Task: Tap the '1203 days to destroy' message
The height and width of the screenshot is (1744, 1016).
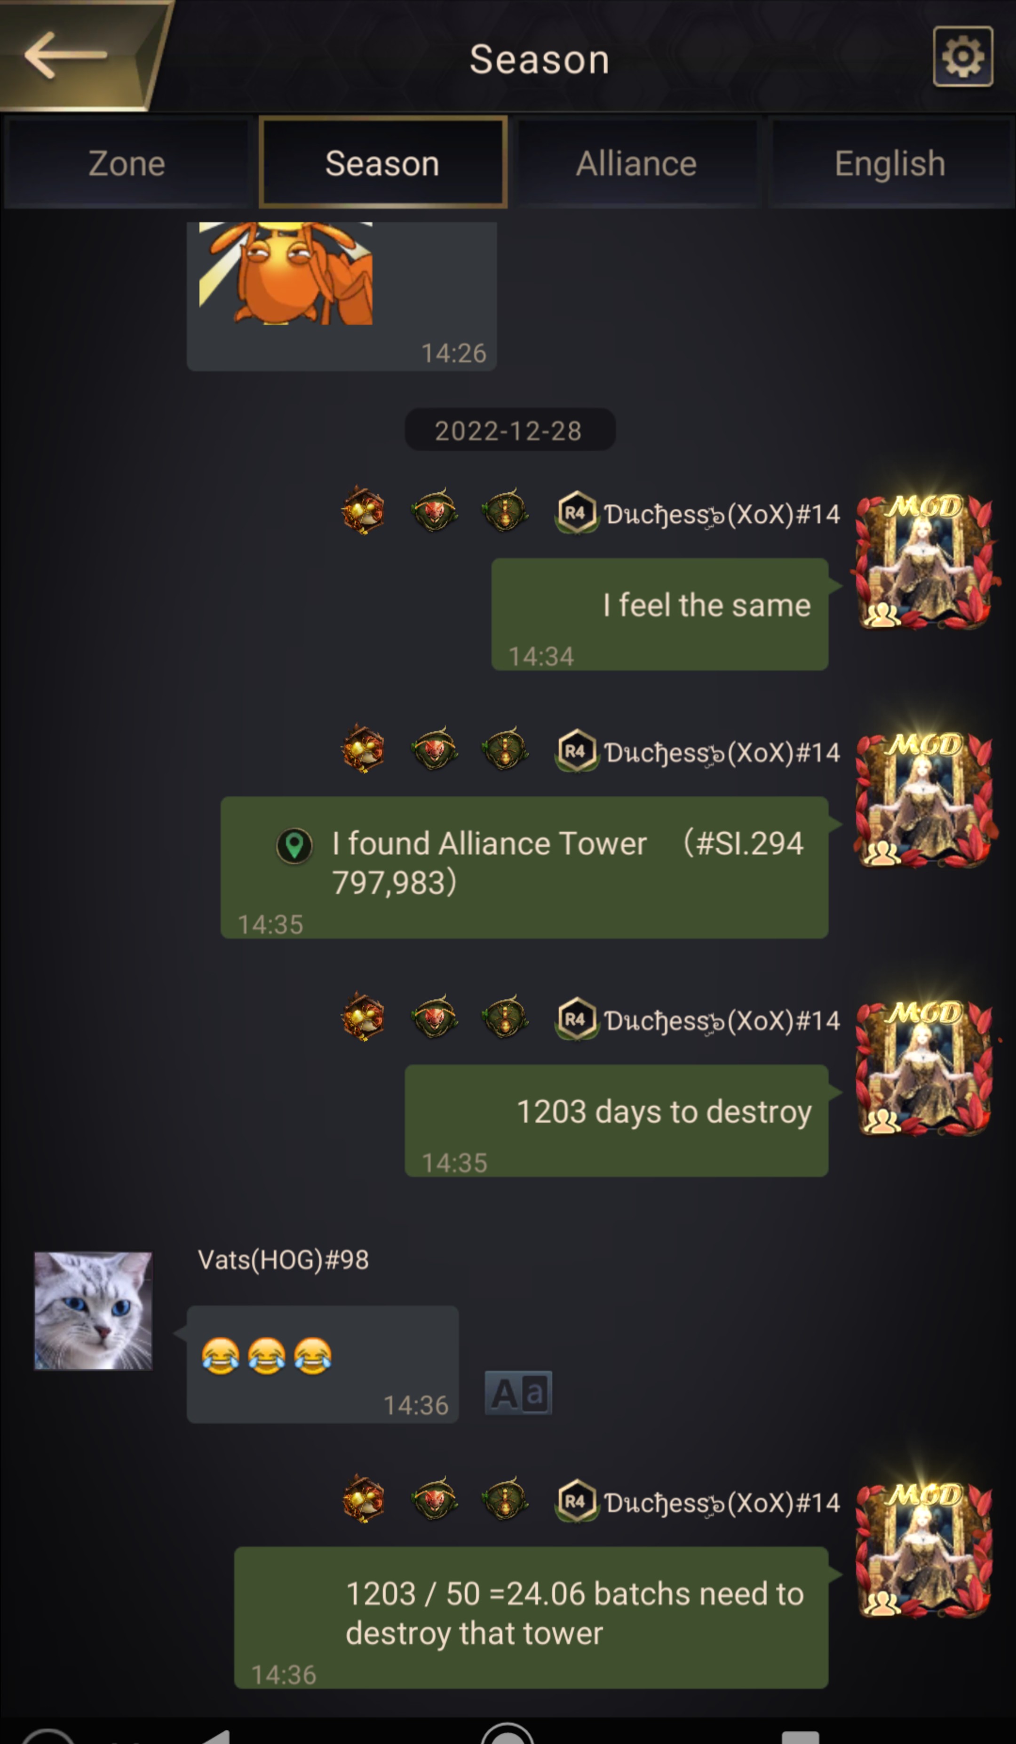Action: click(616, 1121)
